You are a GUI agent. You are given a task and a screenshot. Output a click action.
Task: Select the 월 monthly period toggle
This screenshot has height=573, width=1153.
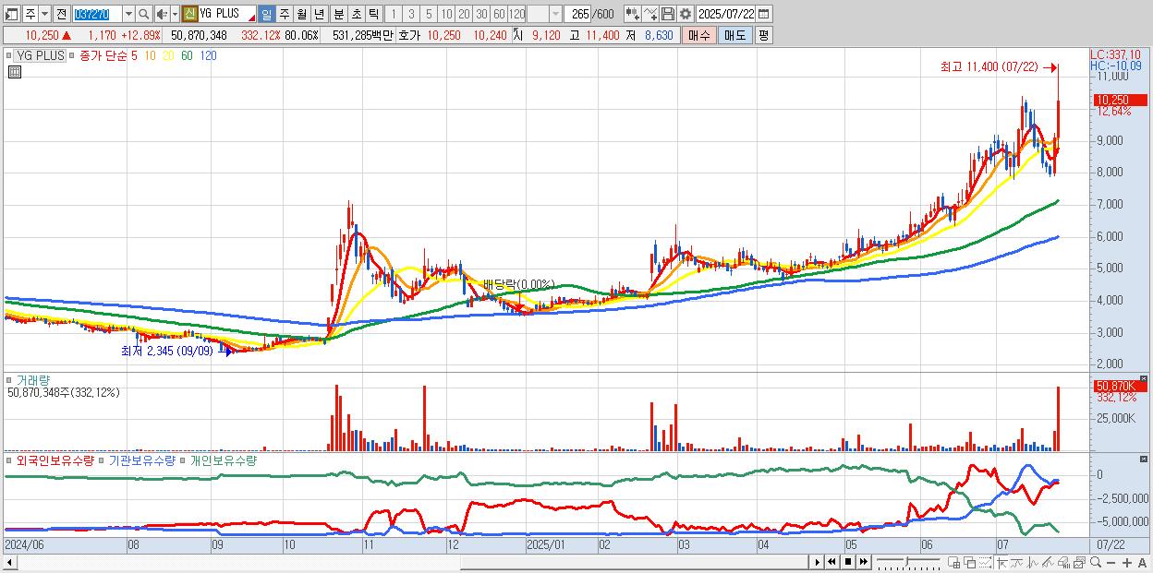coord(301,14)
